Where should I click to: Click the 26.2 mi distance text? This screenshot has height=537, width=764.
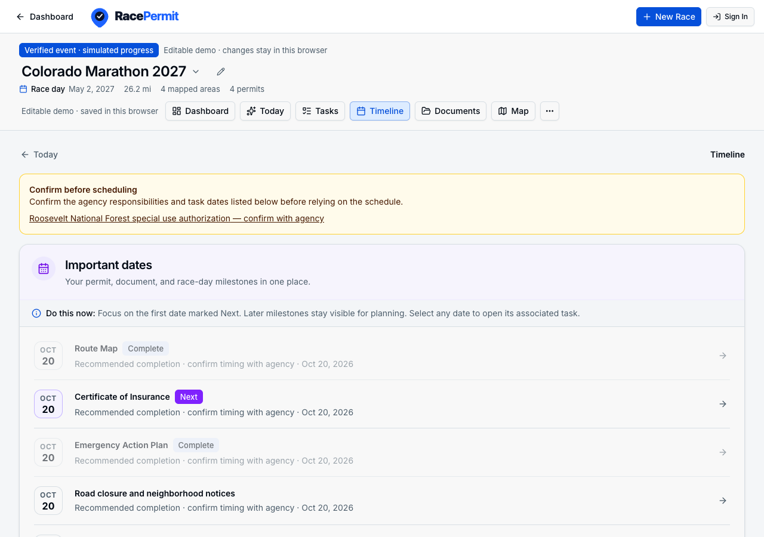[137, 89]
